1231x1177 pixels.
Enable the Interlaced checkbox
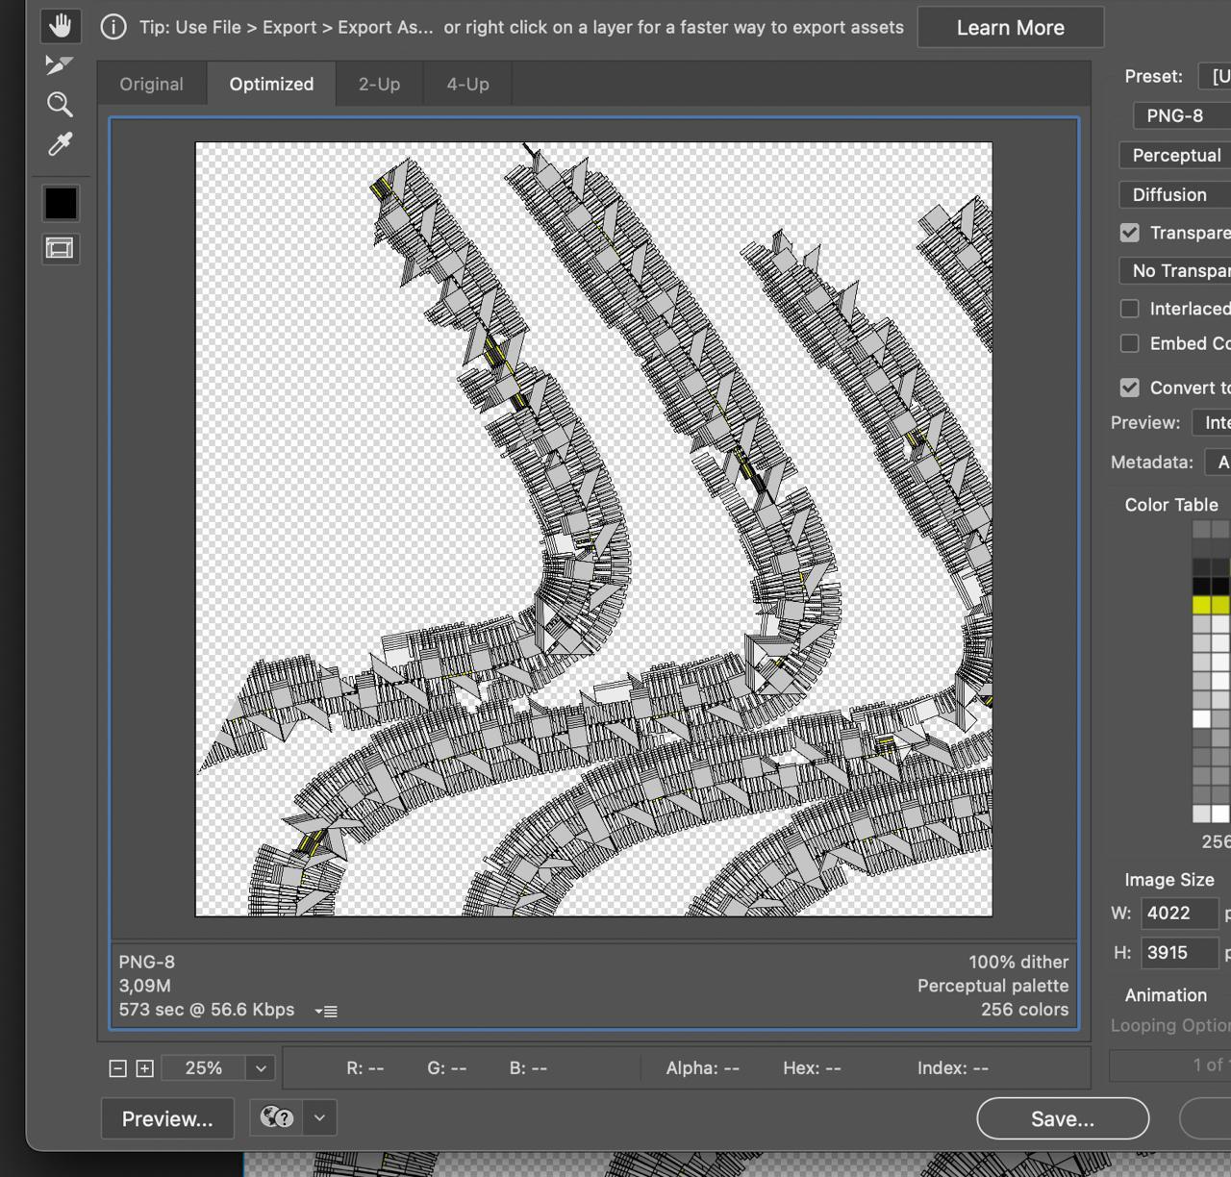pyautogui.click(x=1130, y=309)
